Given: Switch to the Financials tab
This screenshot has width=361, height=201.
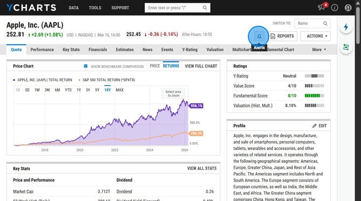Looking at the screenshot, I should coord(98,50).
